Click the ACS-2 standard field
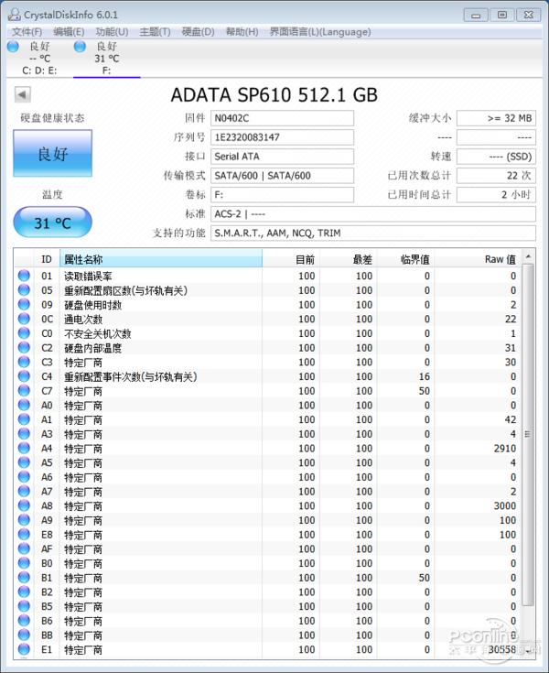The image size is (549, 673). pyautogui.click(x=373, y=213)
